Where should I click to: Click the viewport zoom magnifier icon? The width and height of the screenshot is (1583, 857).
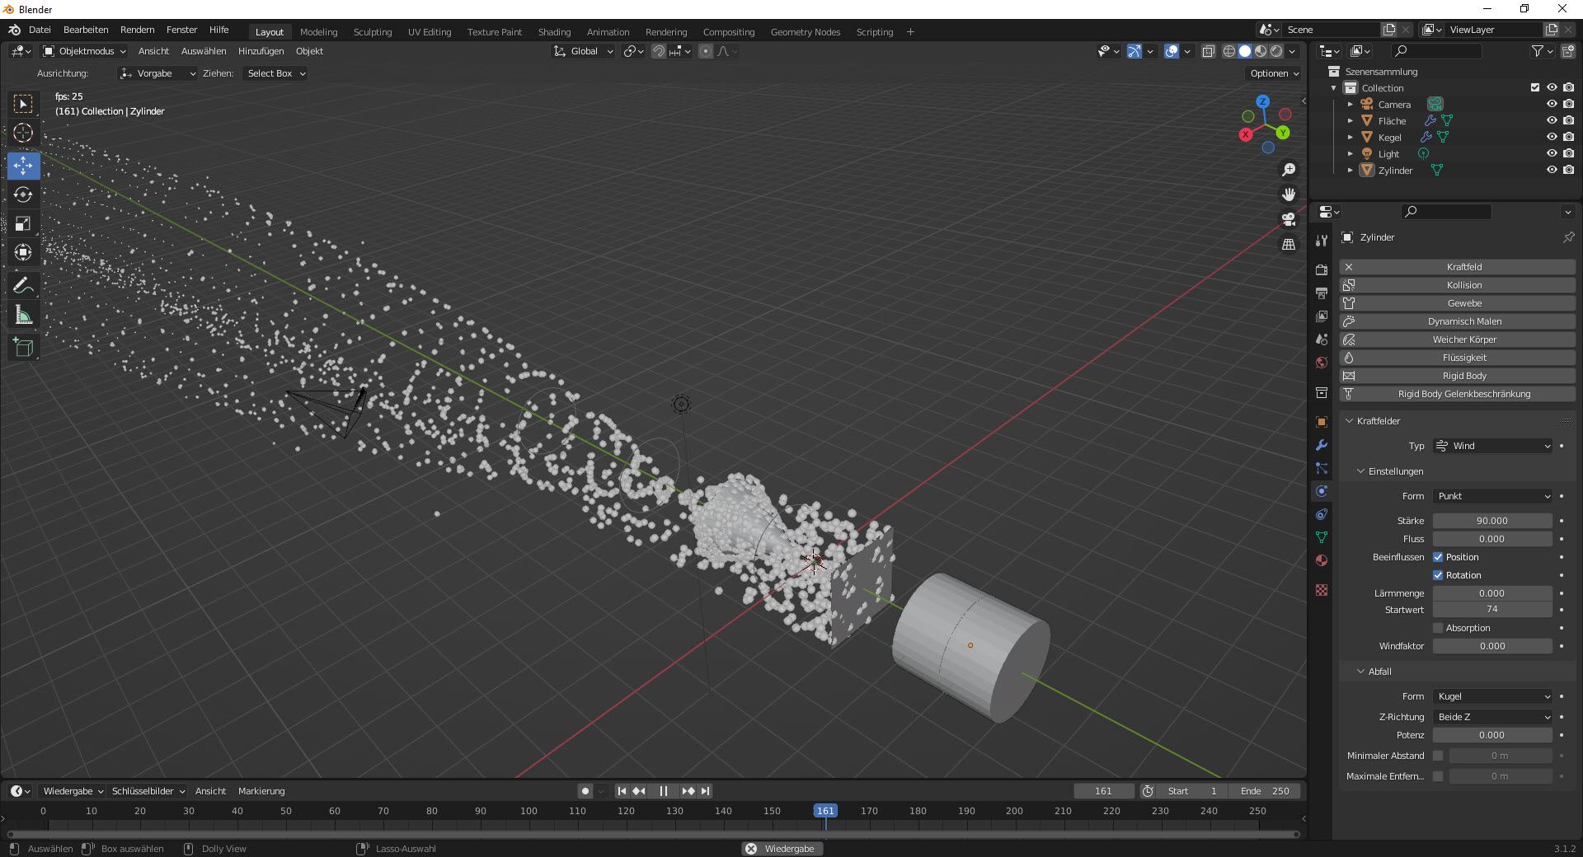1288,170
